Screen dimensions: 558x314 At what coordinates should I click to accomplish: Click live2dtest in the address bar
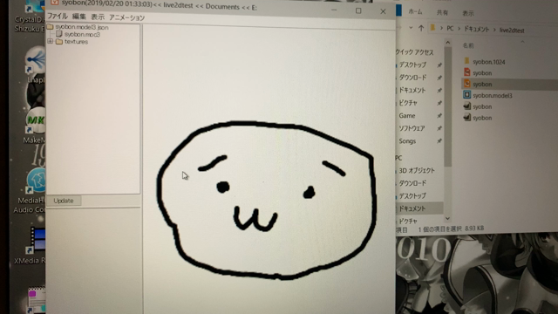coord(512,31)
